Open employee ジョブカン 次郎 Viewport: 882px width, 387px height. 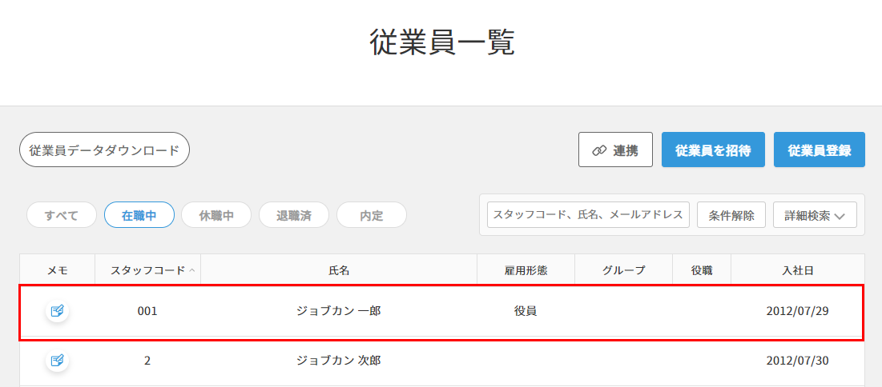pyautogui.click(x=339, y=361)
